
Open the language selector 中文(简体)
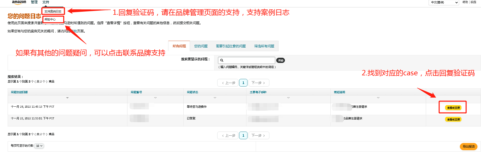(x=444, y=3)
